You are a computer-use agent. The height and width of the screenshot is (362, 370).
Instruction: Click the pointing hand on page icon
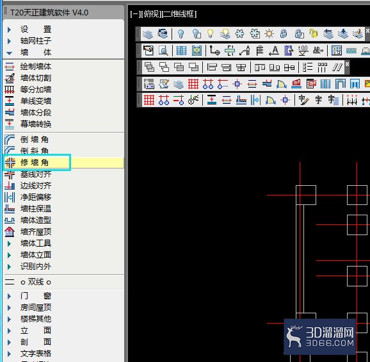click(x=148, y=51)
